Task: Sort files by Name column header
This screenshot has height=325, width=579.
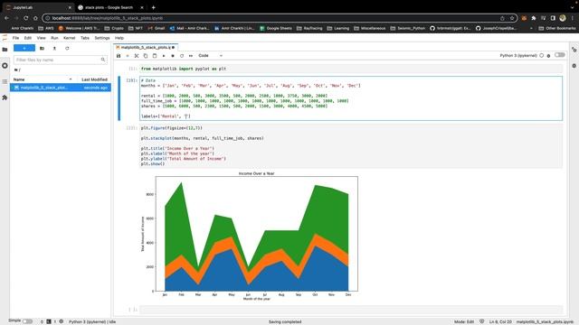Action: point(43,79)
